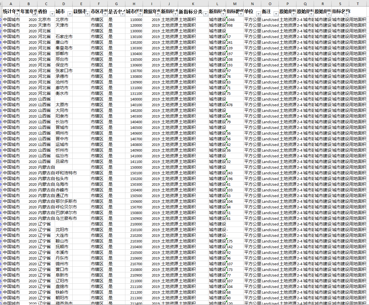Select the 包头市 city cell

[x=64, y=179]
